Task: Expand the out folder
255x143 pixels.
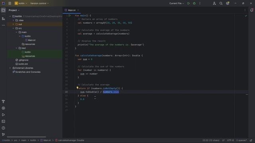Action: (x=13, y=24)
